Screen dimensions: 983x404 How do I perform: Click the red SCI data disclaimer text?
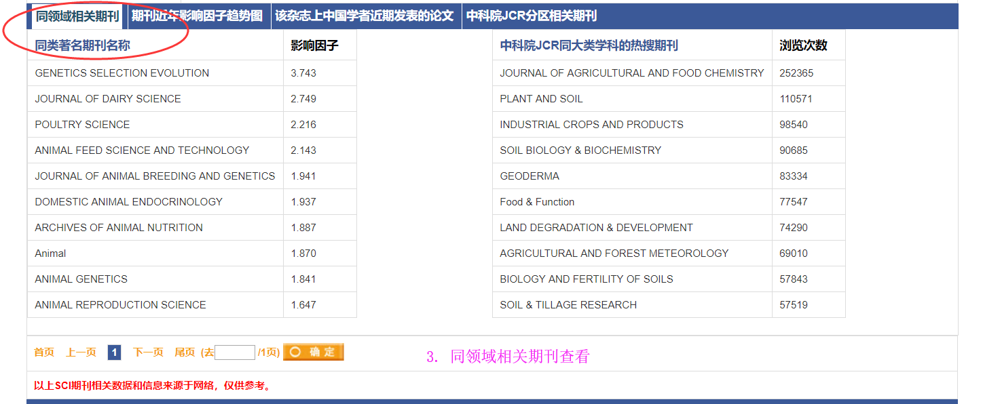pyautogui.click(x=153, y=386)
